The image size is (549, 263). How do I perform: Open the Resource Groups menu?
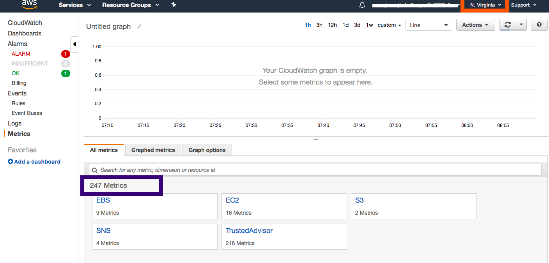(x=131, y=5)
